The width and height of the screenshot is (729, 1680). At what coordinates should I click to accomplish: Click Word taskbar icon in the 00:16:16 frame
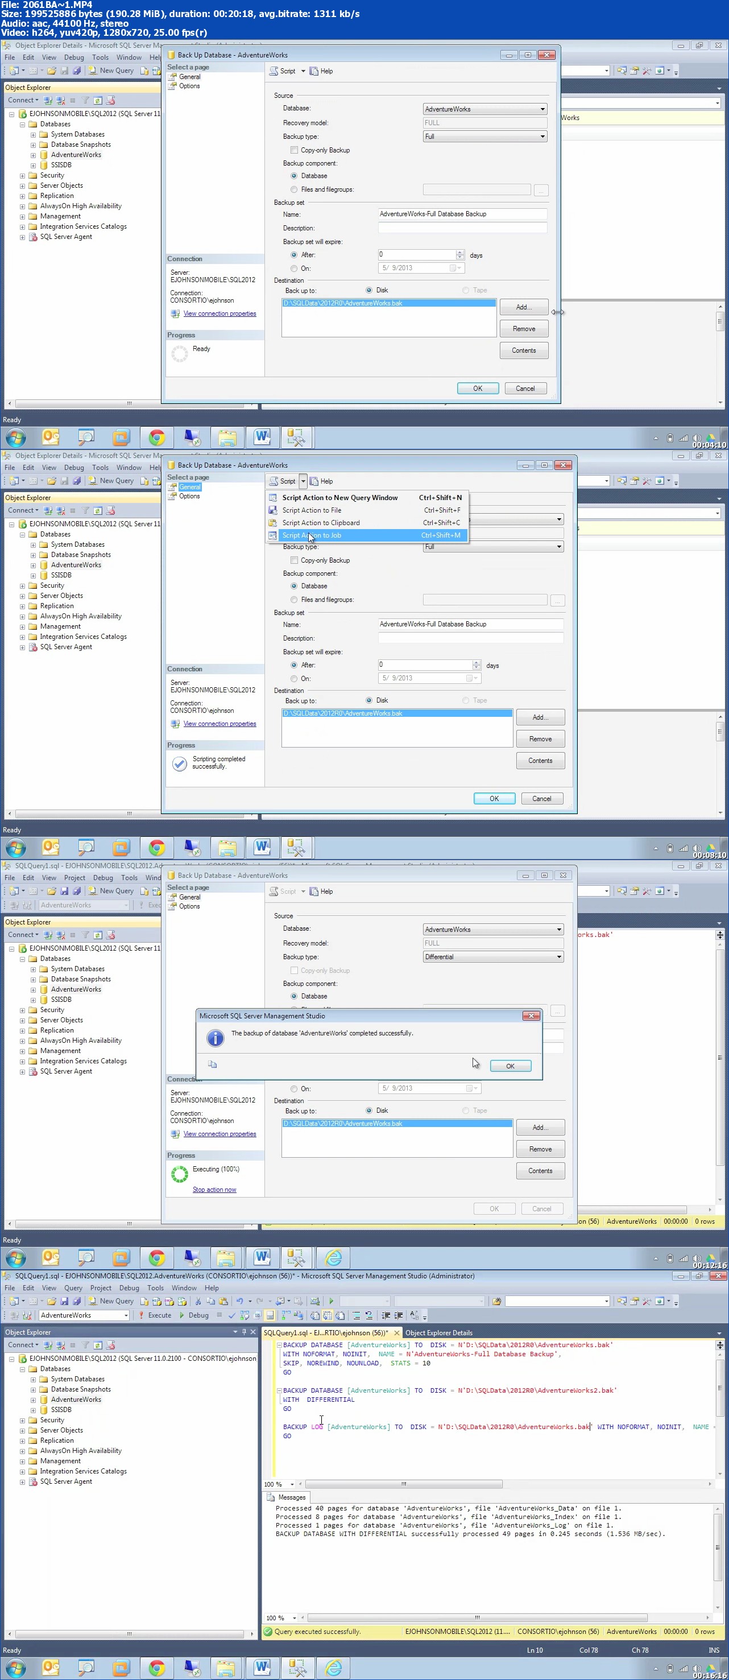tap(262, 1667)
